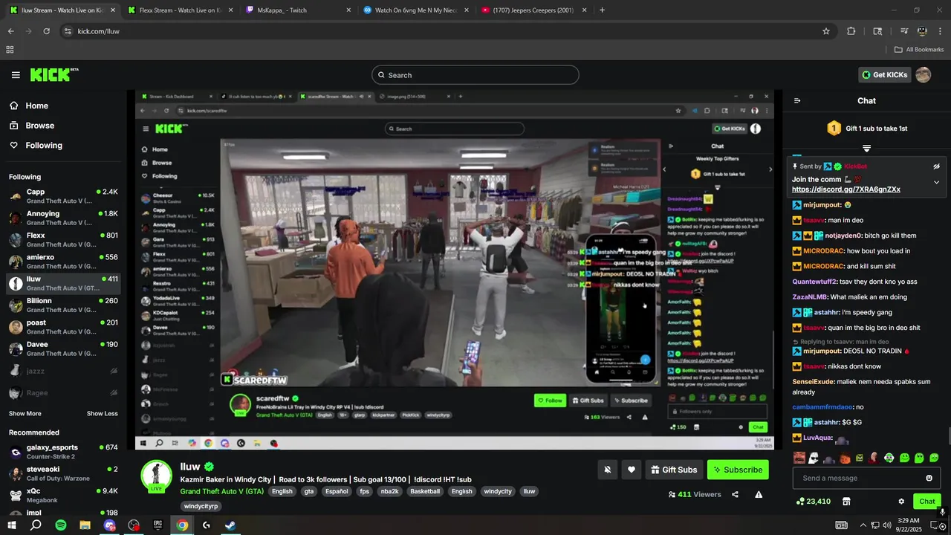Open Windows Start menu
This screenshot has width=951, height=535.
coord(11,525)
